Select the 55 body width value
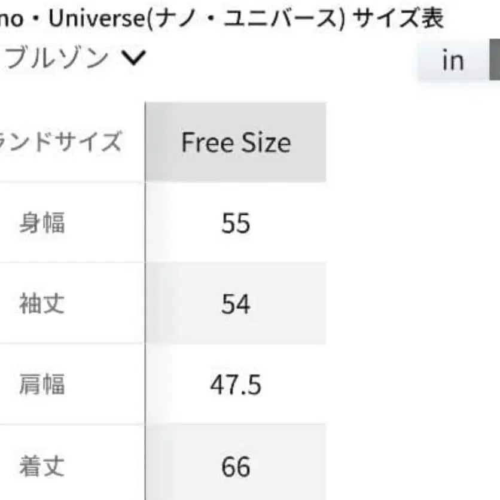Screen dimensions: 500x500 click(236, 223)
